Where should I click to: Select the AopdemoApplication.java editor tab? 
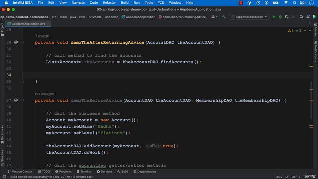click(28, 24)
